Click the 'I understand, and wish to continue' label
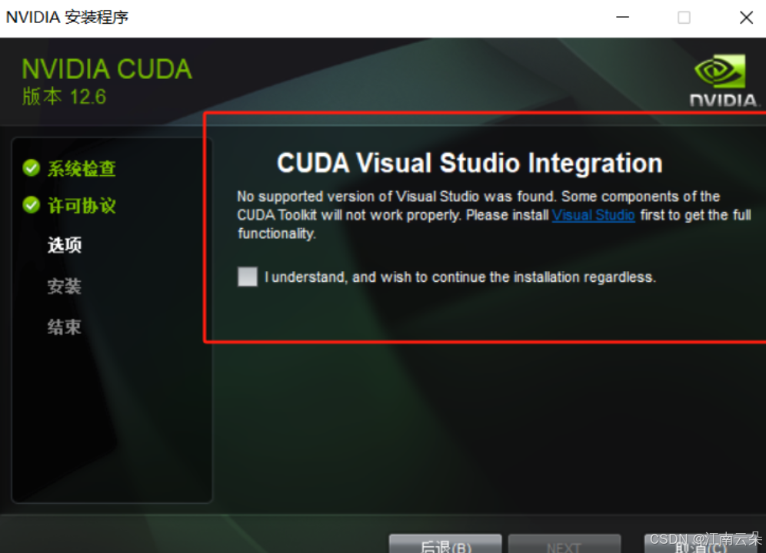The width and height of the screenshot is (766, 553). point(460,277)
